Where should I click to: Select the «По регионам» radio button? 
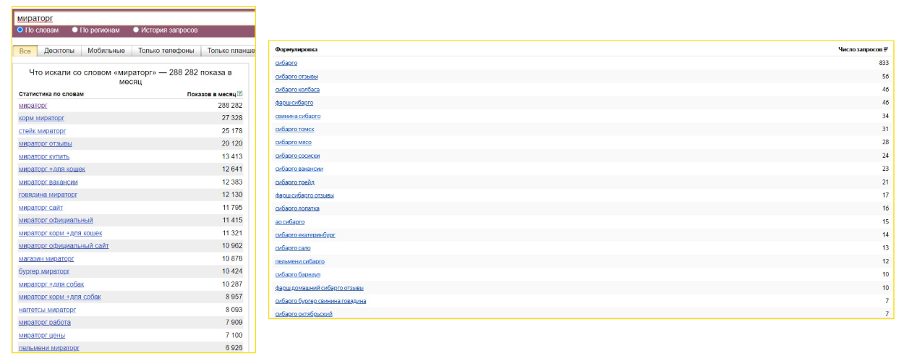point(75,30)
